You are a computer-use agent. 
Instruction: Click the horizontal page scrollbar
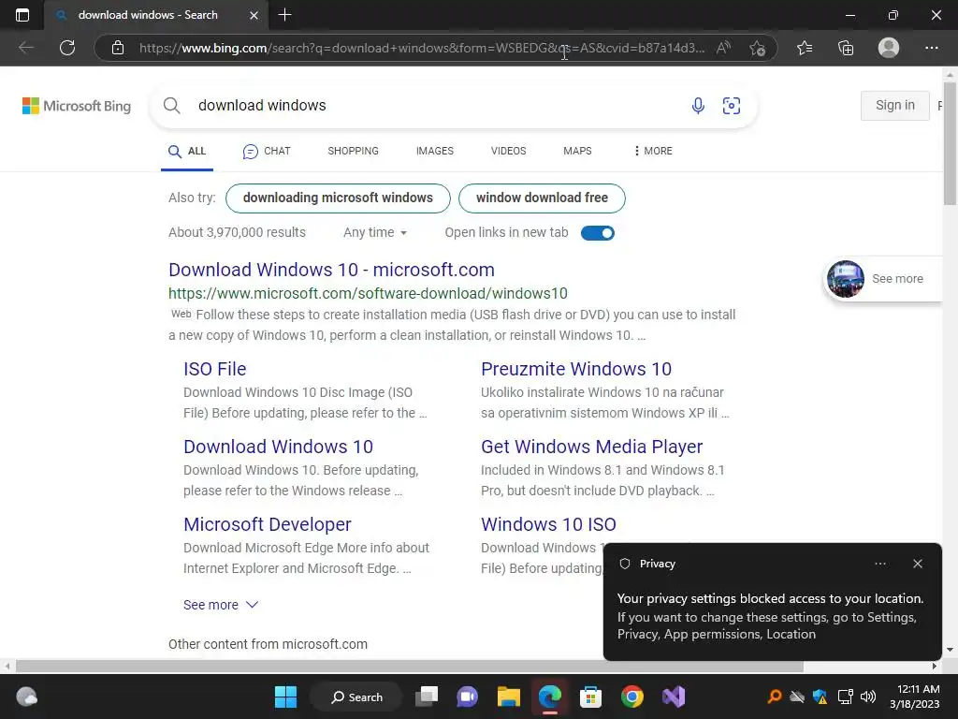pyautogui.click(x=410, y=666)
